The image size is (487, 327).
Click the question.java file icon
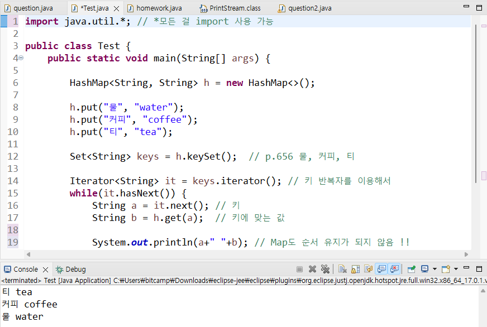pyautogui.click(x=8, y=8)
